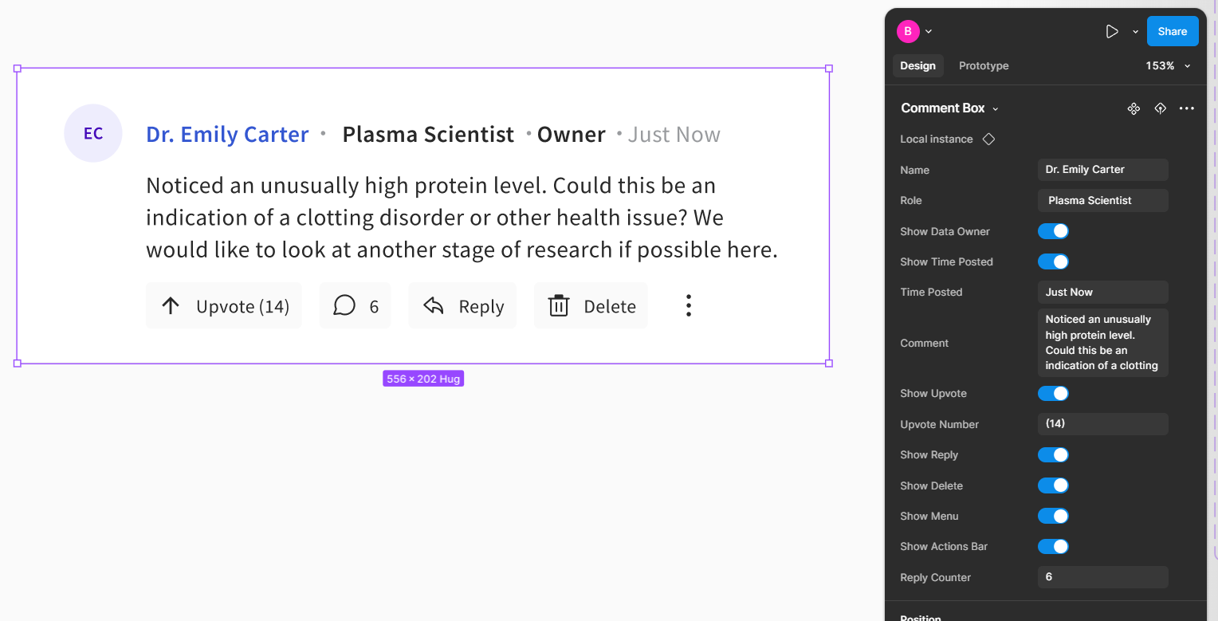The height and width of the screenshot is (621, 1218).
Task: Click the reply arrow icon in comment
Action: click(x=434, y=305)
